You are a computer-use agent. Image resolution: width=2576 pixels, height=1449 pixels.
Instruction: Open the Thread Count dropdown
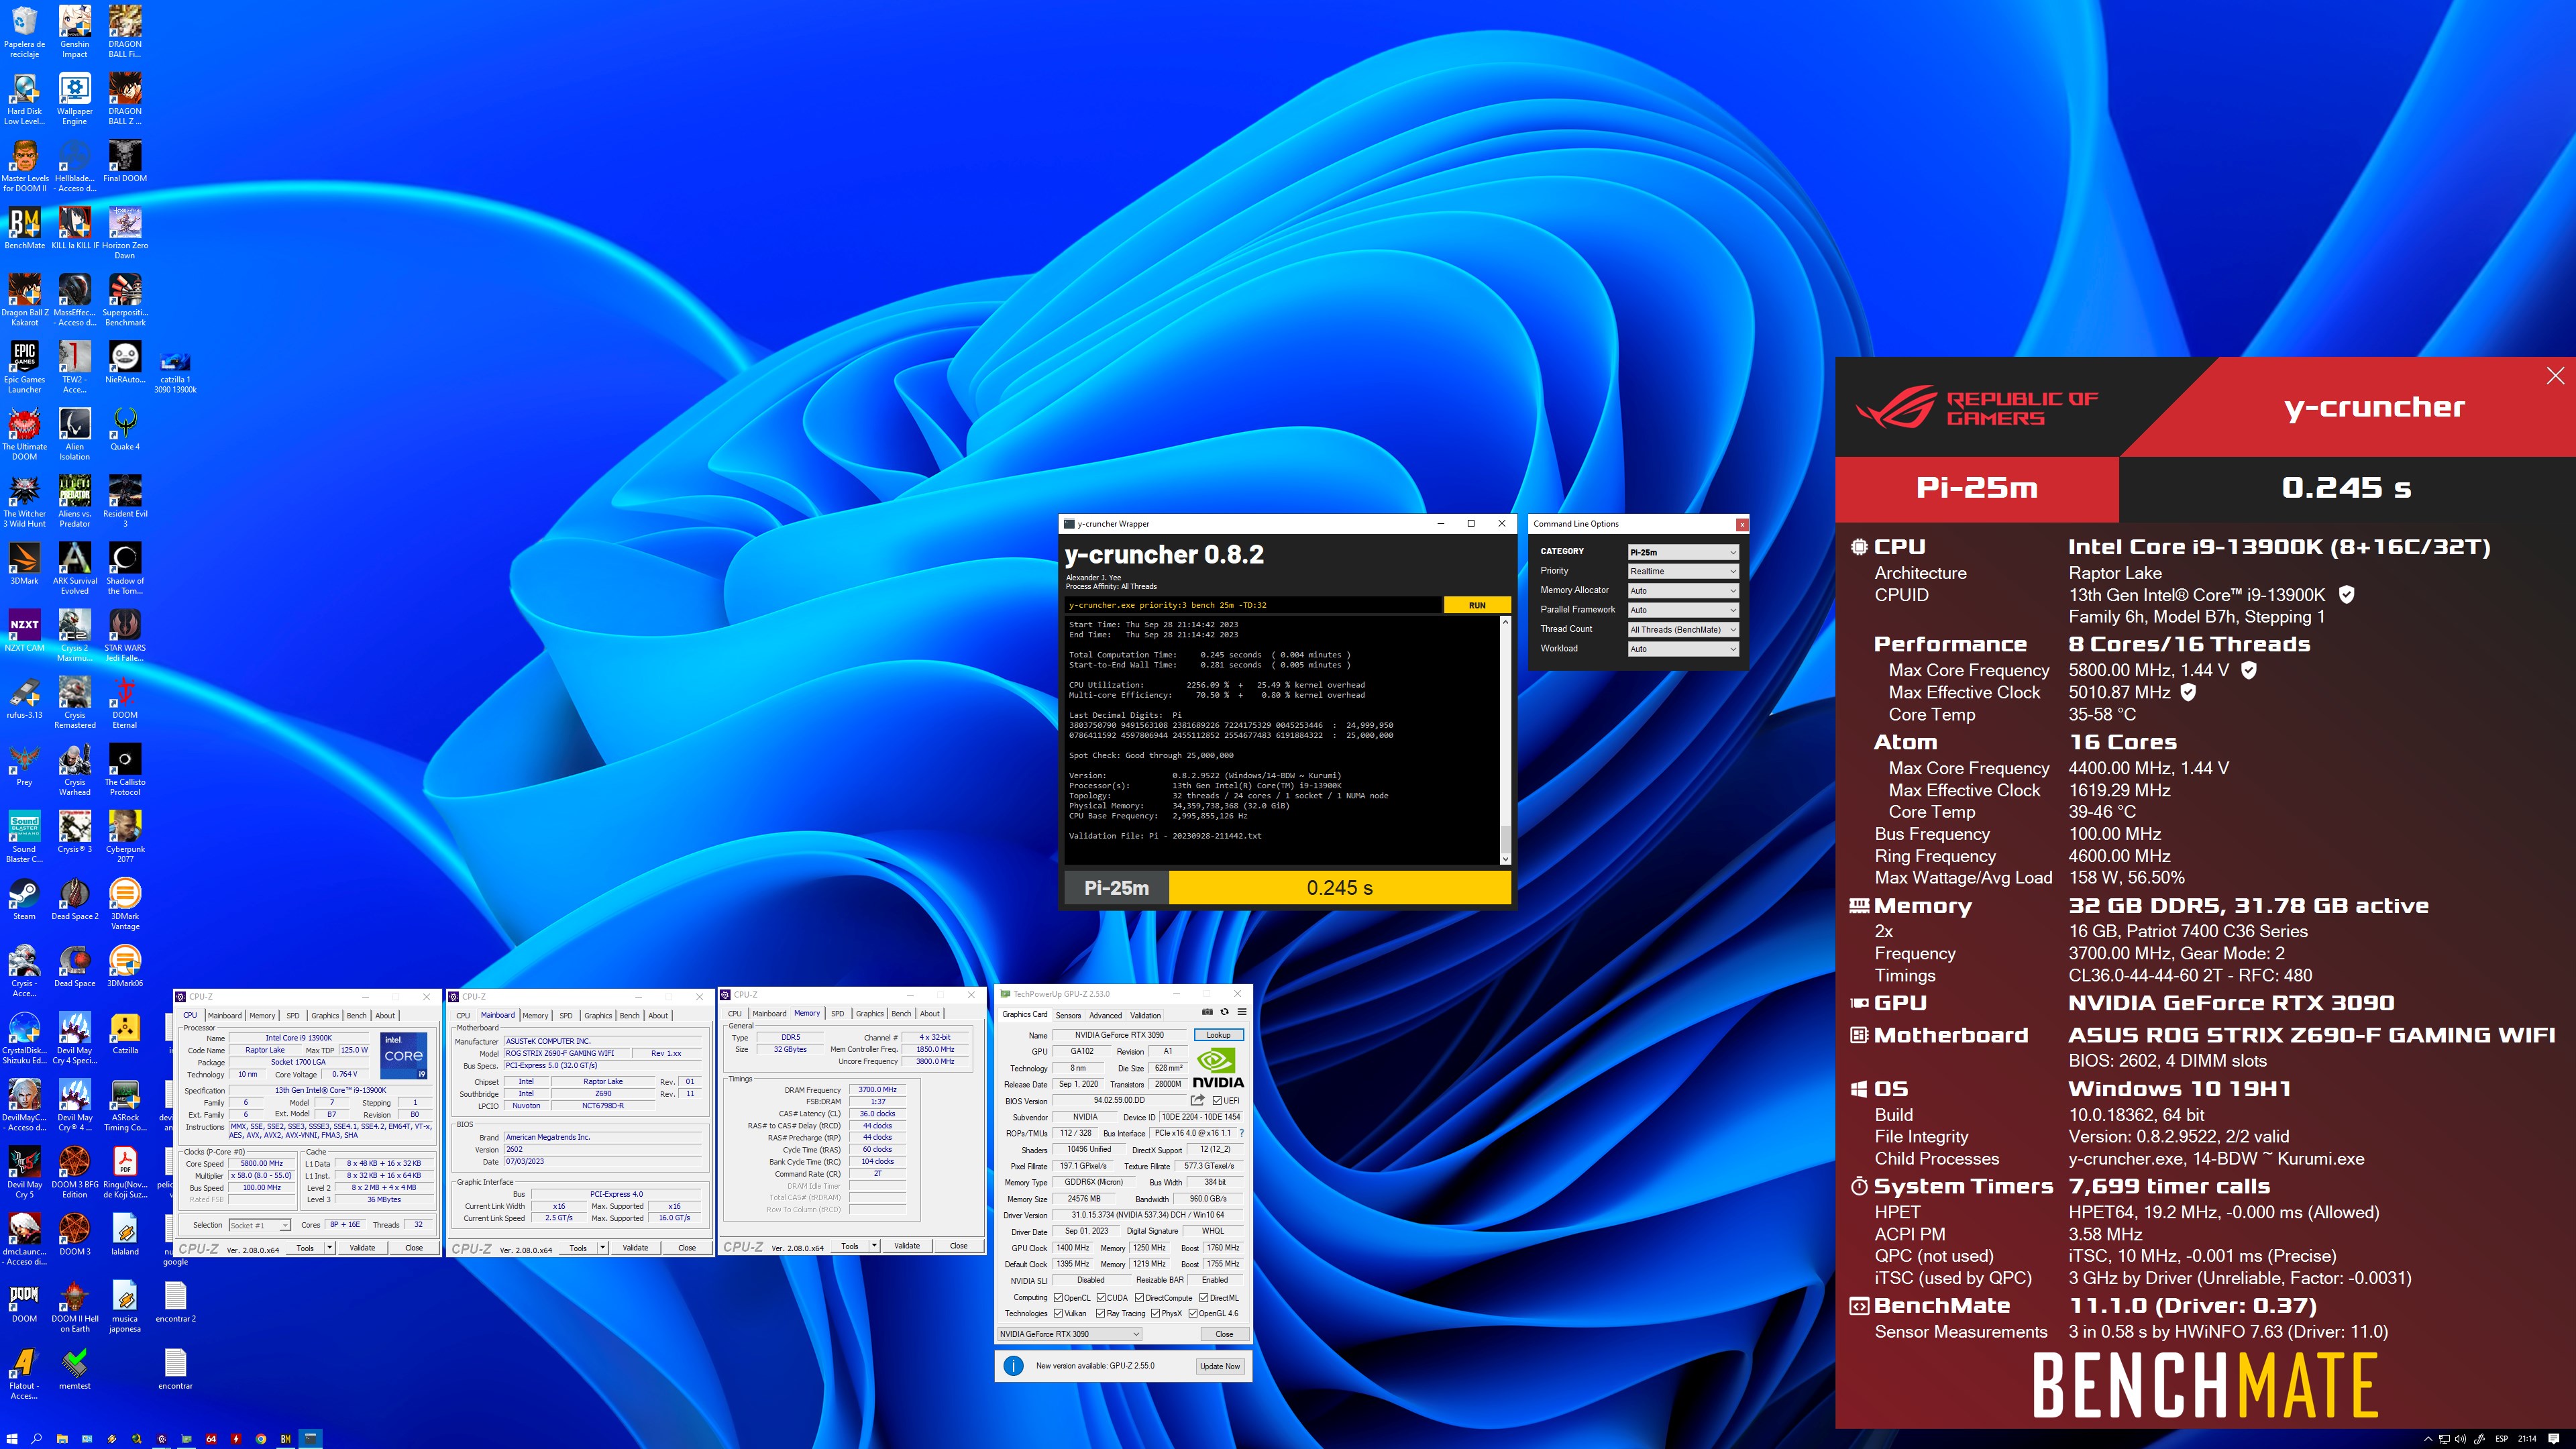pos(1683,630)
